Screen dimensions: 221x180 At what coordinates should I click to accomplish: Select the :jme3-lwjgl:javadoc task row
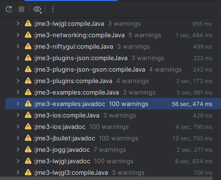pyautogui.click(x=113, y=161)
